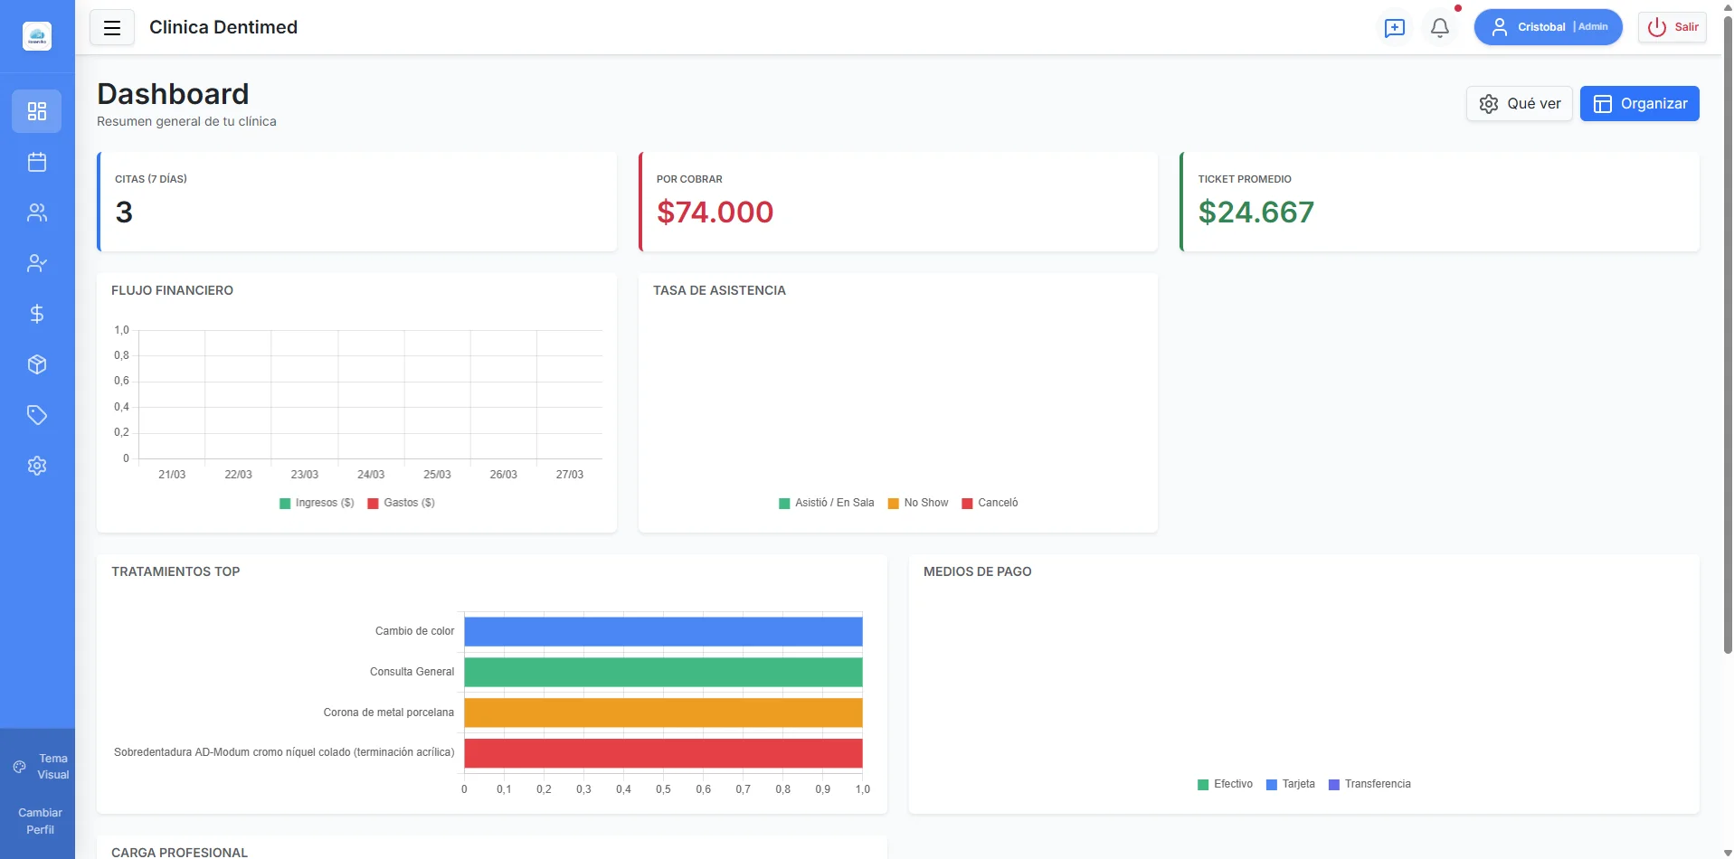Click Salir to log out

click(x=1671, y=26)
